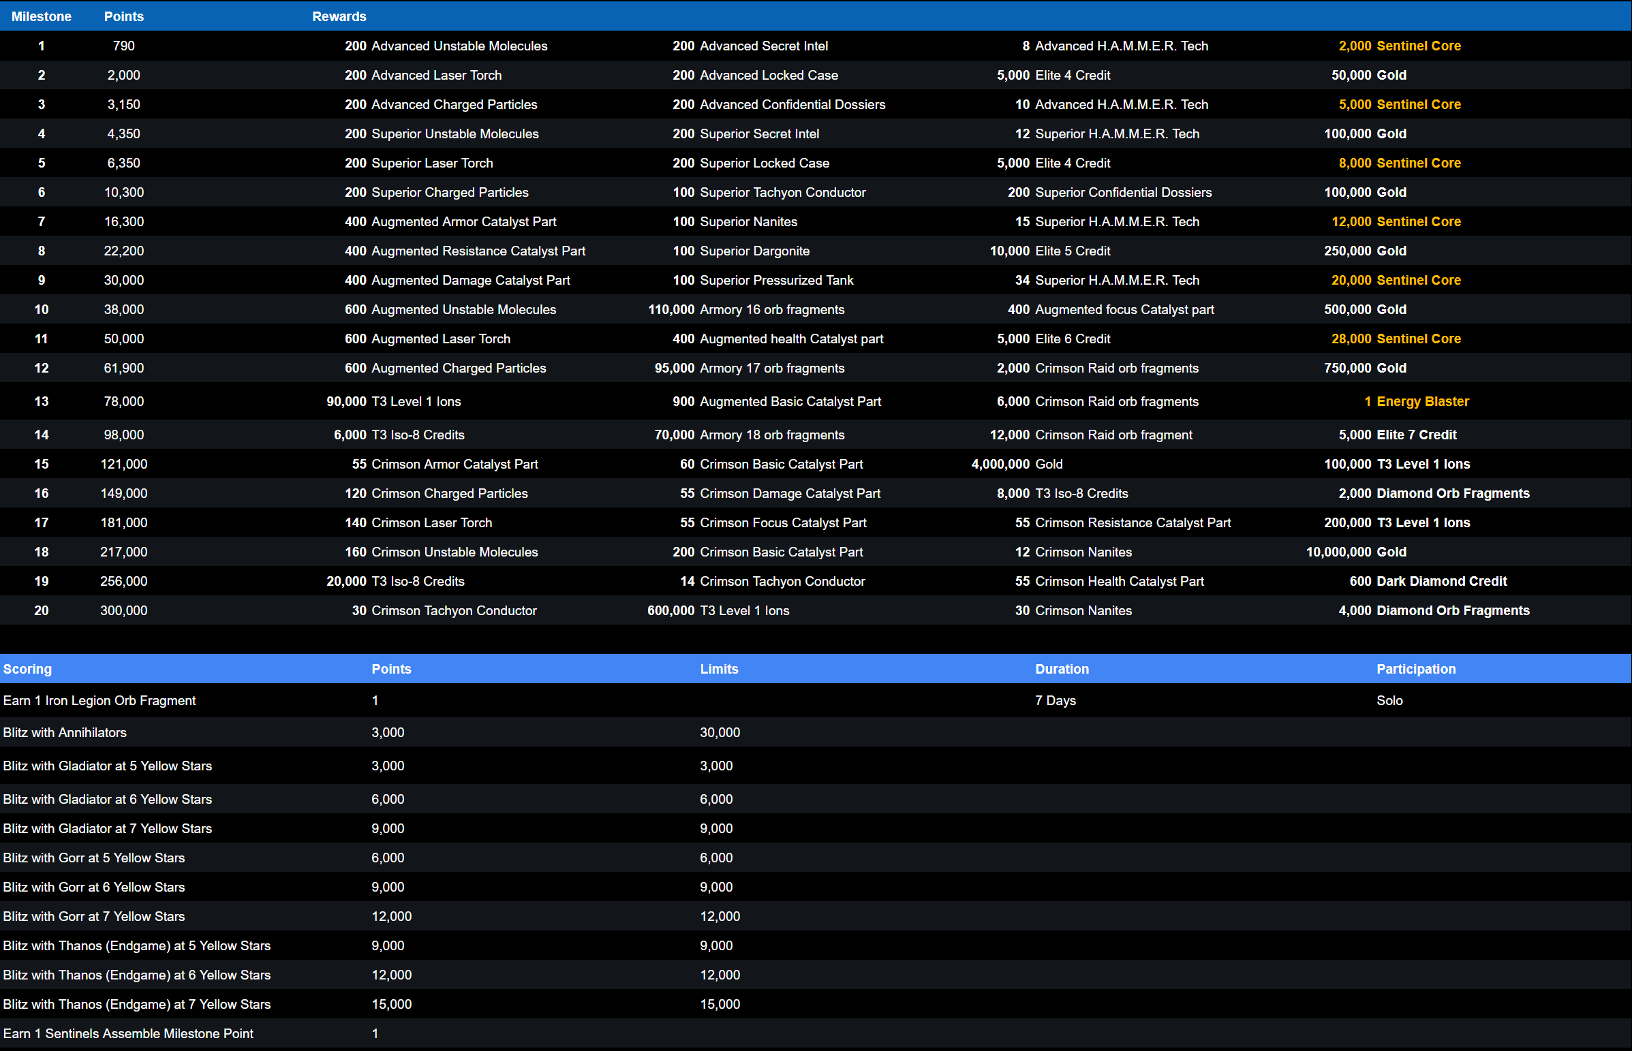Click the Duration column header
This screenshot has width=1632, height=1051.
[x=1062, y=669]
